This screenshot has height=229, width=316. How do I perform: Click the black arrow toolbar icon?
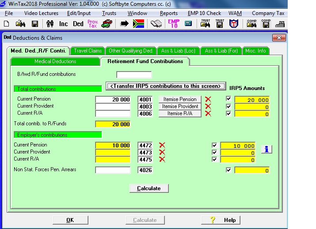[124, 24]
